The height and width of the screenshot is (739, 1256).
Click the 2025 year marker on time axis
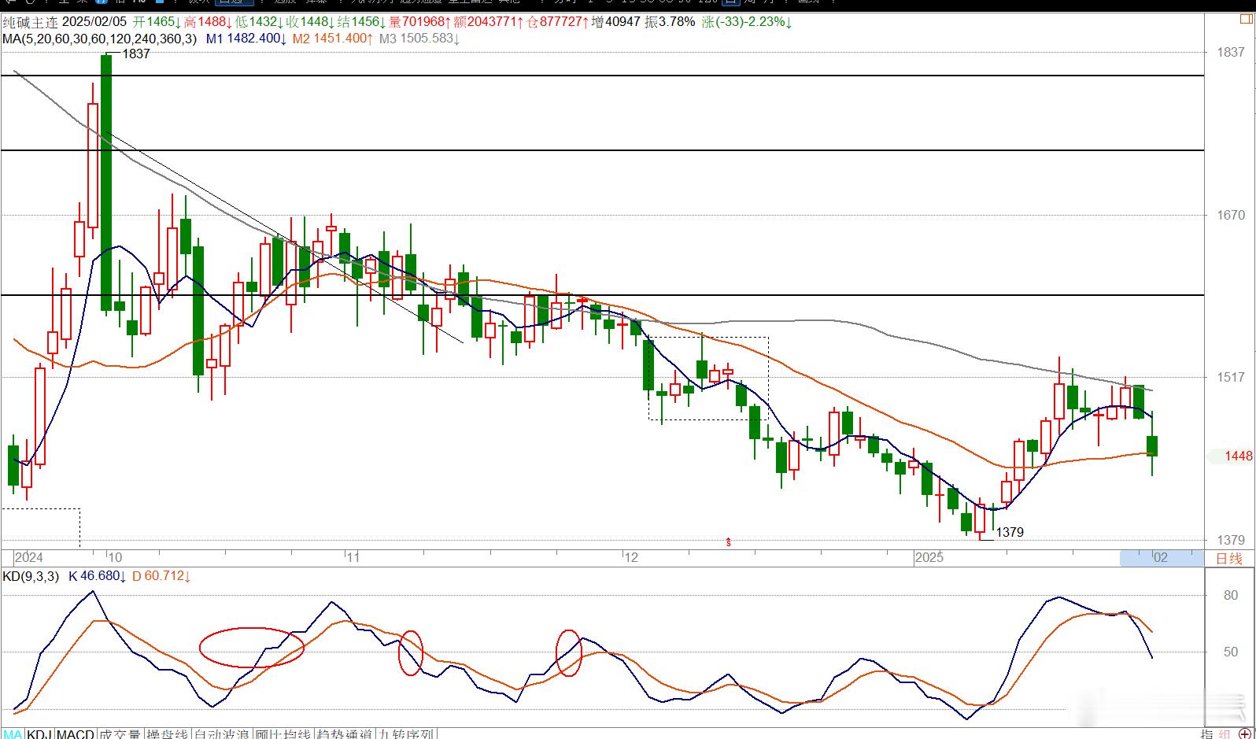(929, 558)
